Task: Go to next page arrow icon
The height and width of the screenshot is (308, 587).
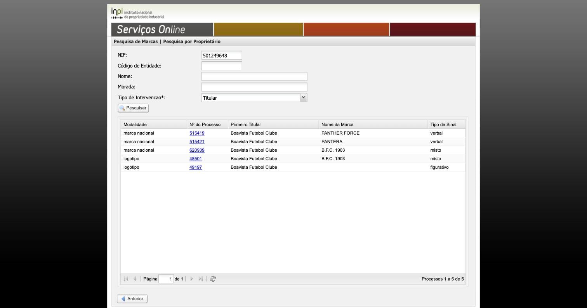Action: click(192, 279)
